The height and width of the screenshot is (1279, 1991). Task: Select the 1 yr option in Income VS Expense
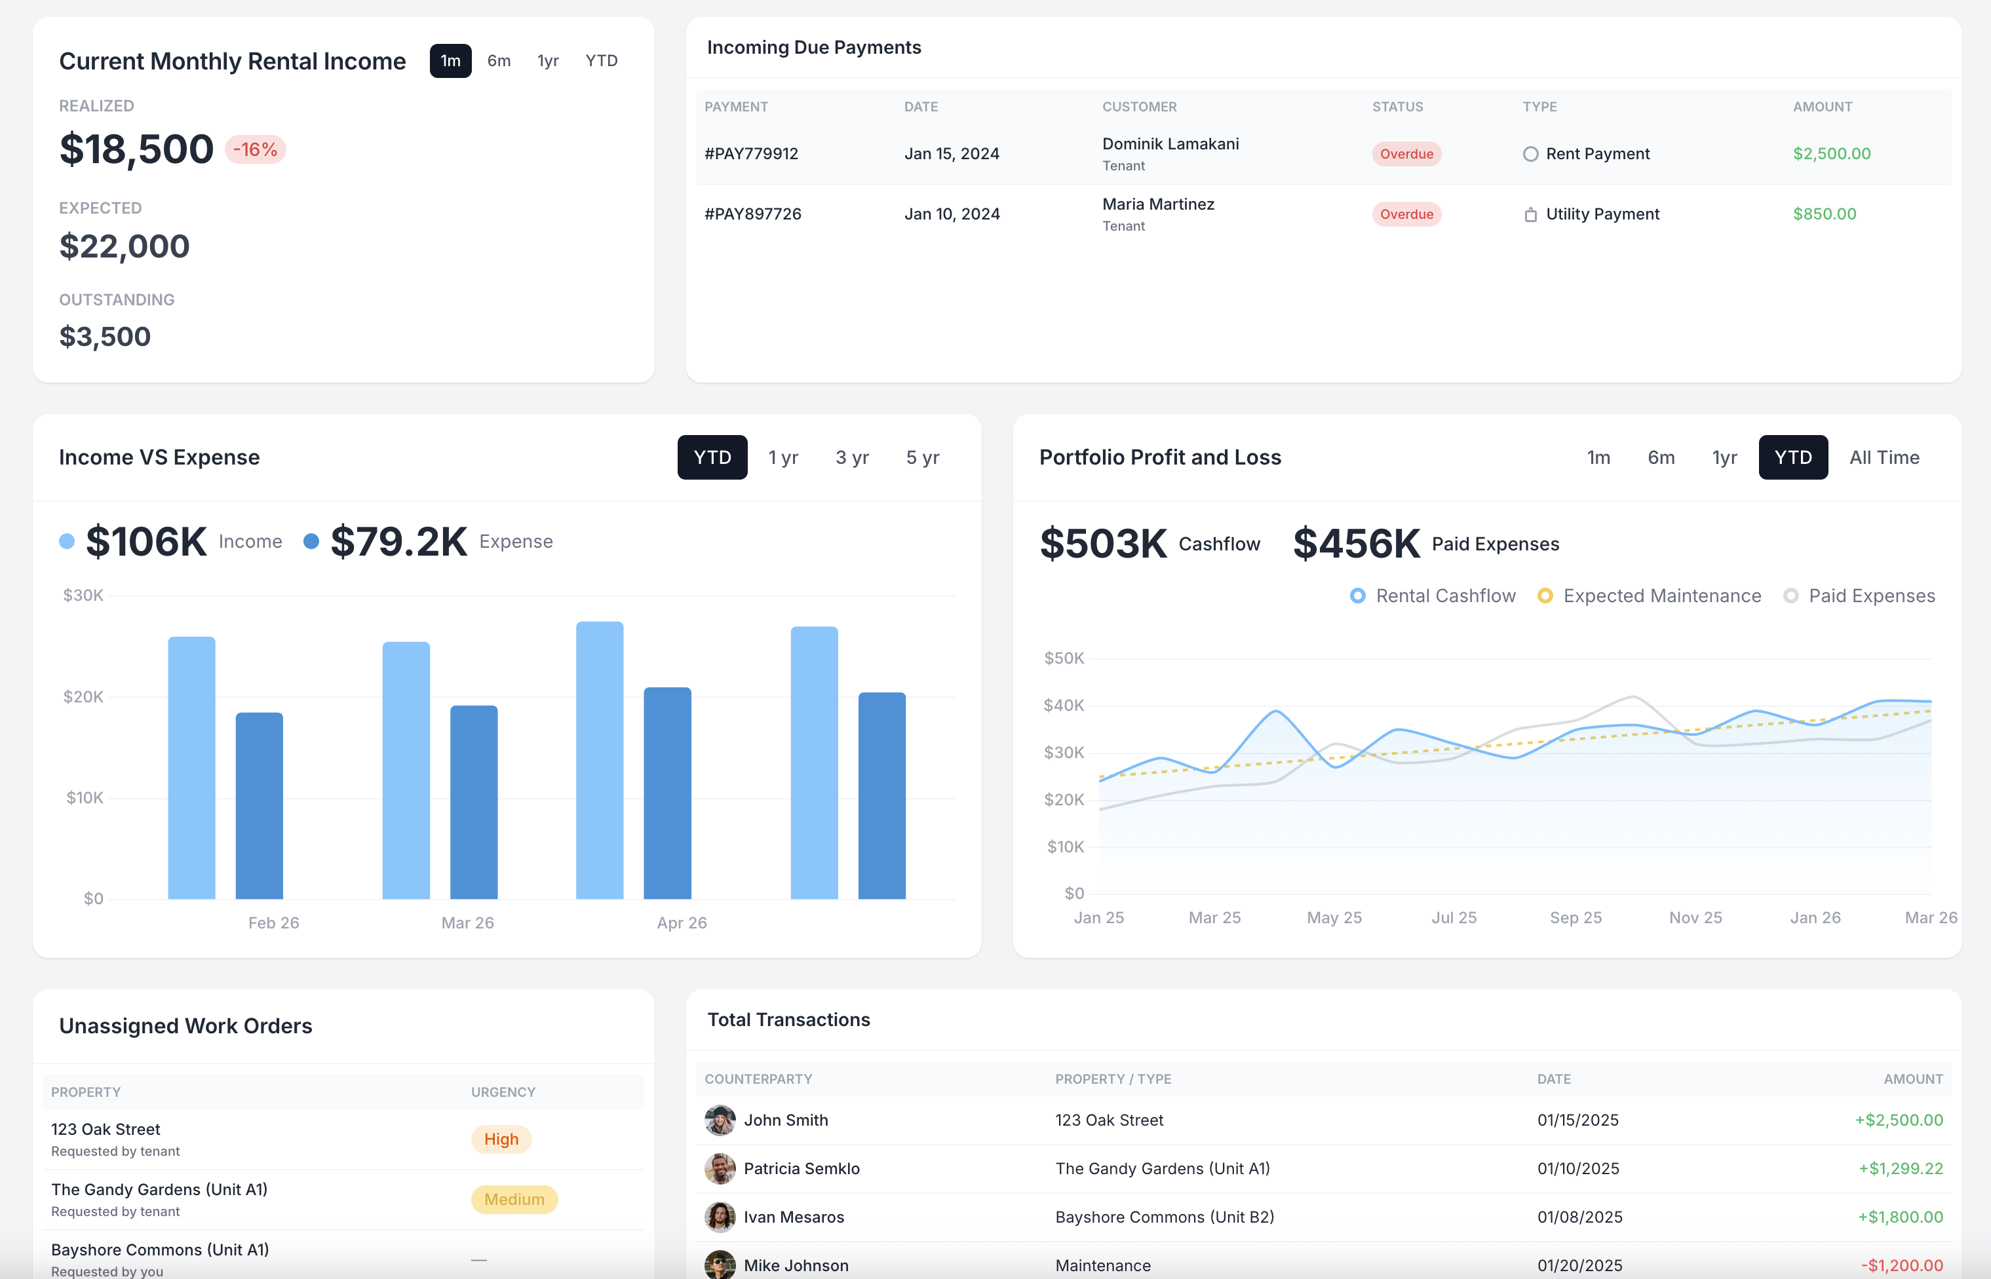click(x=783, y=457)
